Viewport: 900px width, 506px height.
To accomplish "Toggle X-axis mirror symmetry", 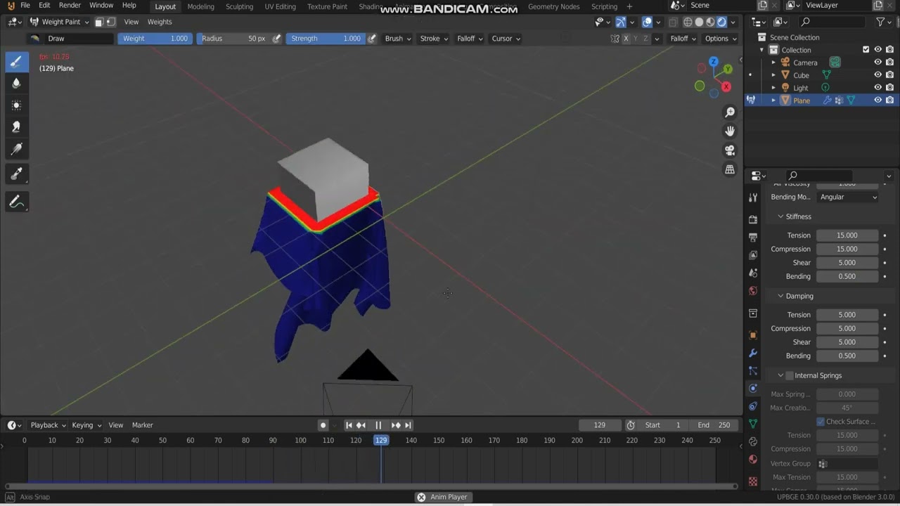I will pyautogui.click(x=626, y=39).
